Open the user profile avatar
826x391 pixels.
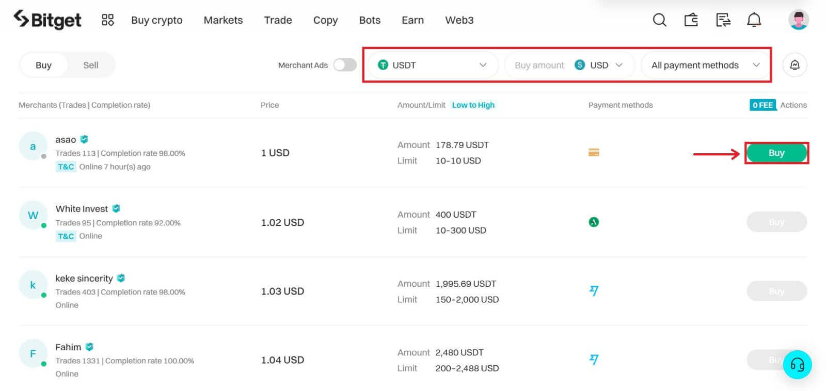[x=798, y=20]
